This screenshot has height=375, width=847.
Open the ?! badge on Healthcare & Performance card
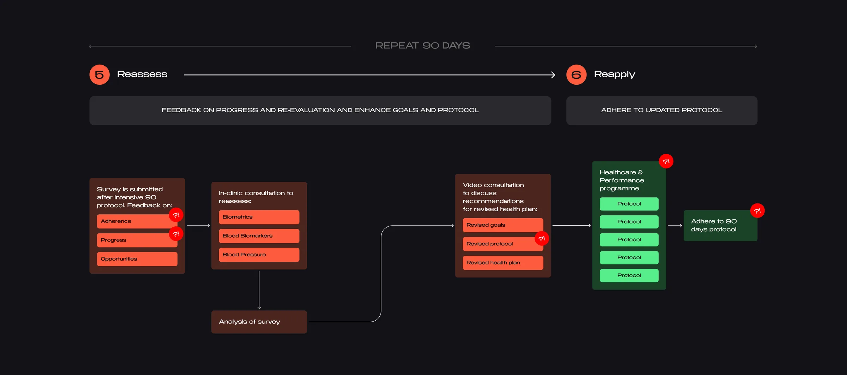[x=666, y=161]
